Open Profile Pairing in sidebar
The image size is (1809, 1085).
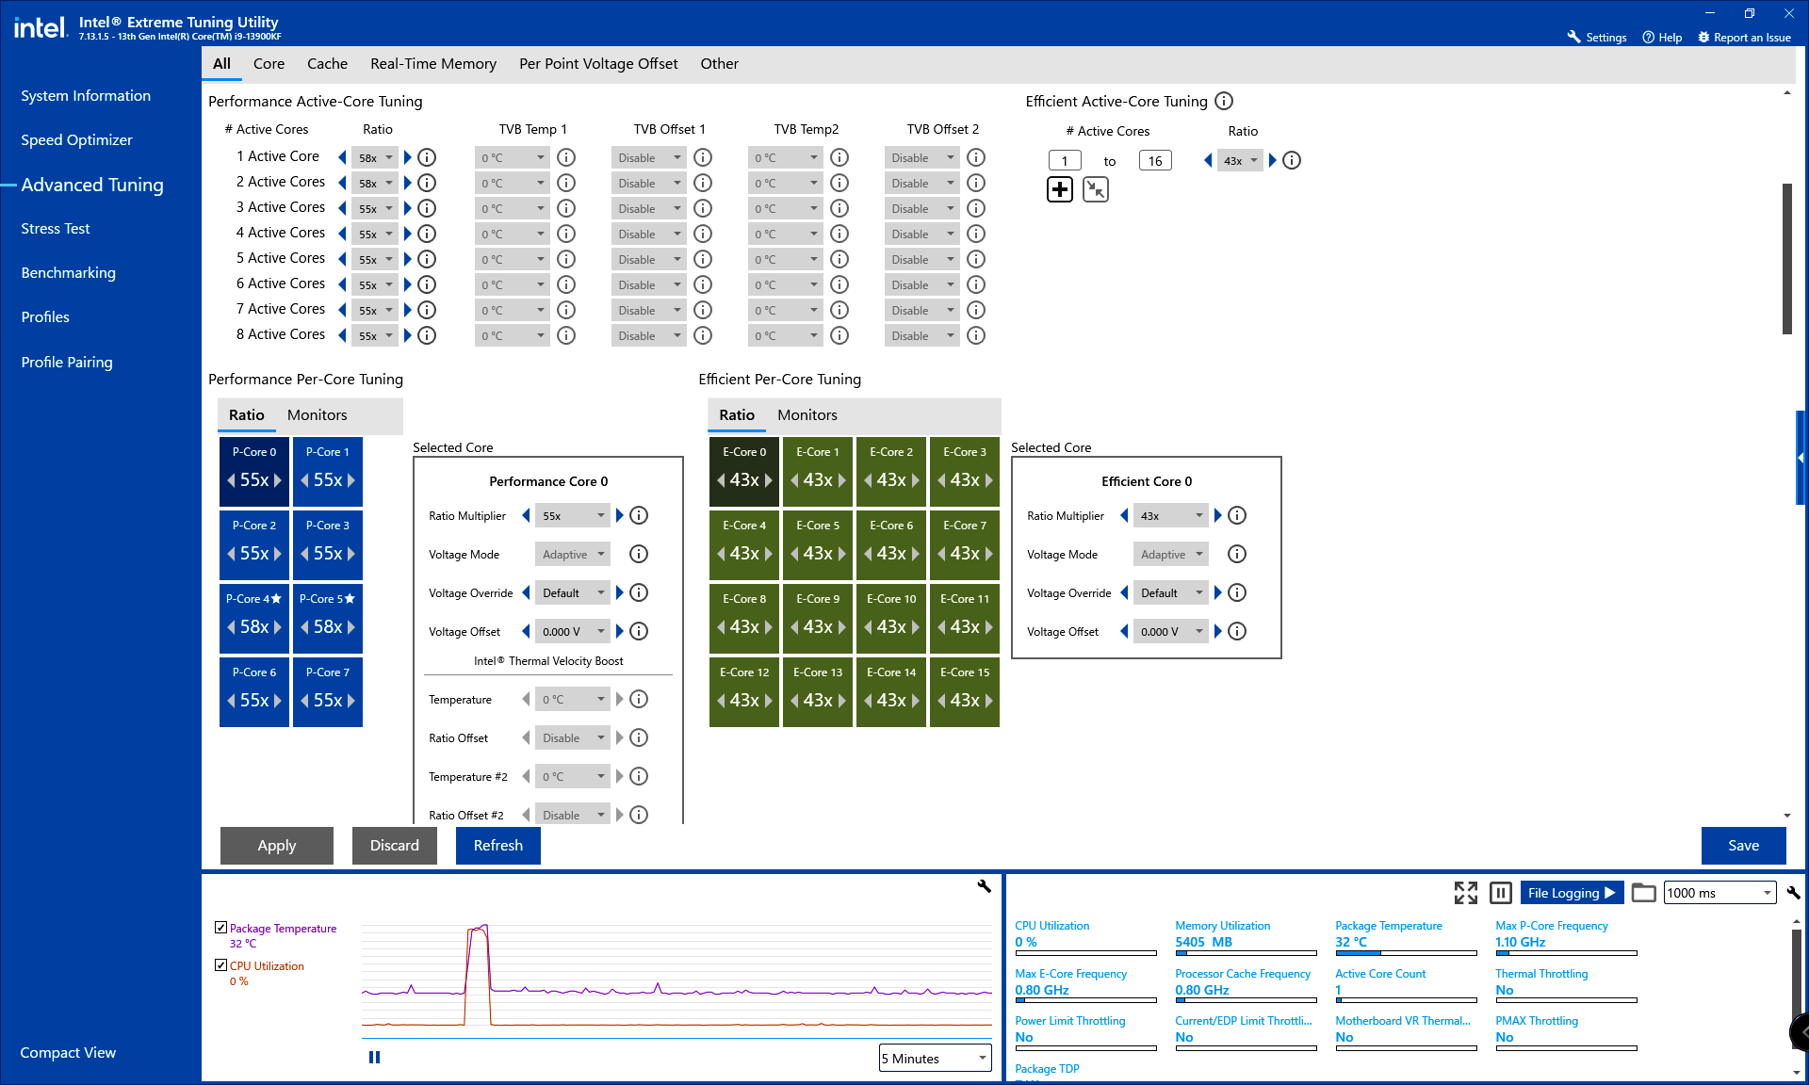[67, 362]
